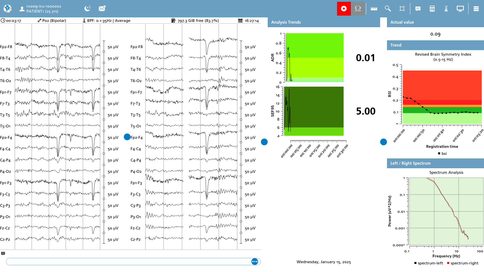Click the timeline scroll handle with arrows
Screen dimensions: 484x272
pyautogui.click(x=255, y=262)
